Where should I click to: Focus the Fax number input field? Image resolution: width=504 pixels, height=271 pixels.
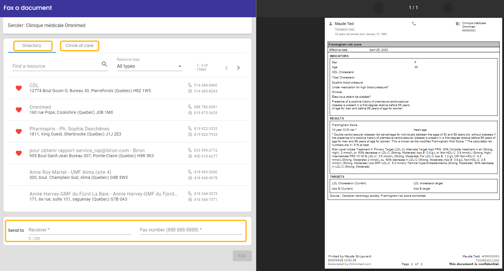click(x=191, y=230)
